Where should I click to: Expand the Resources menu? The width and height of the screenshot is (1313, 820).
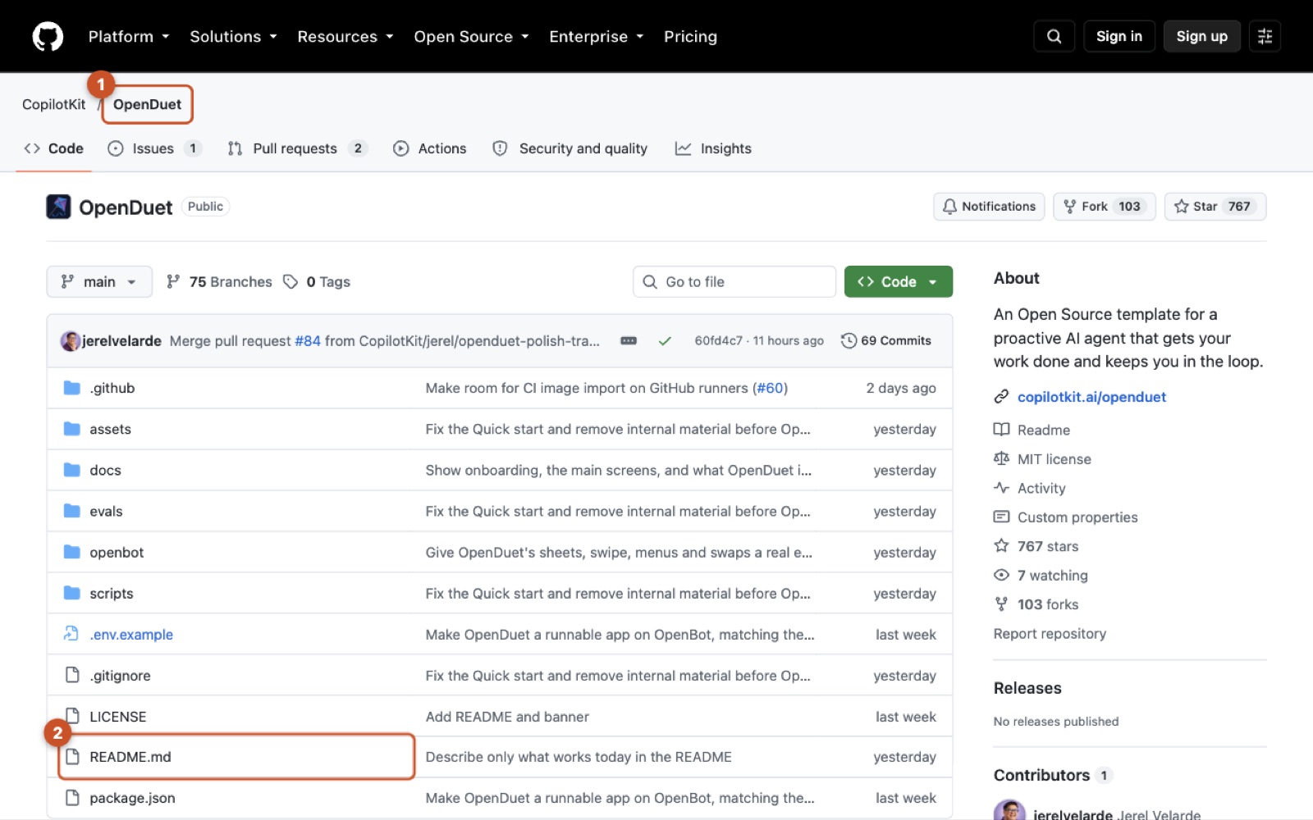coord(345,36)
